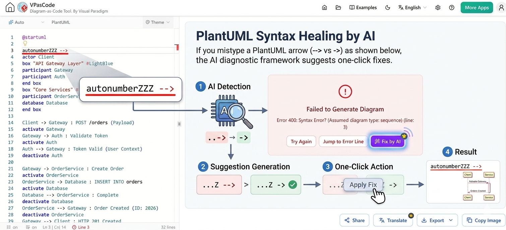Click 'Gateway -> Auth : Validate Token' line
Image resolution: width=506 pixels, height=230 pixels.
pyautogui.click(x=65, y=136)
